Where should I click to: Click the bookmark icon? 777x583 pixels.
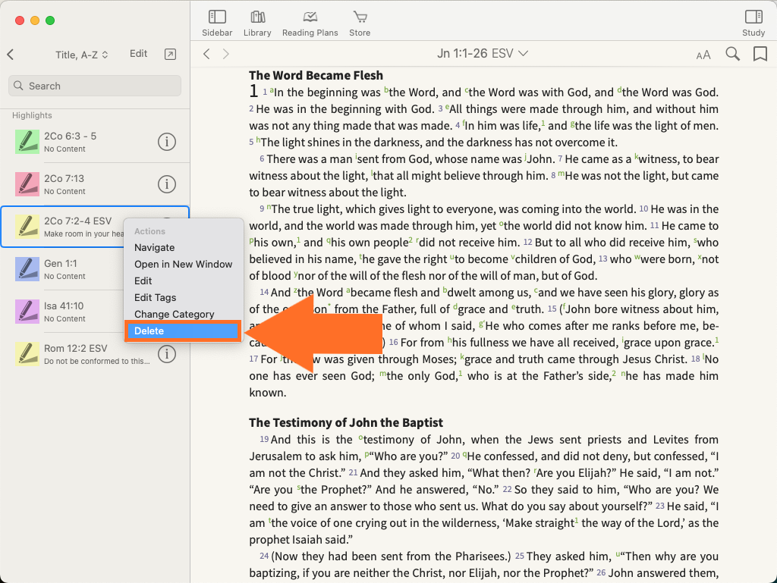[x=760, y=54]
